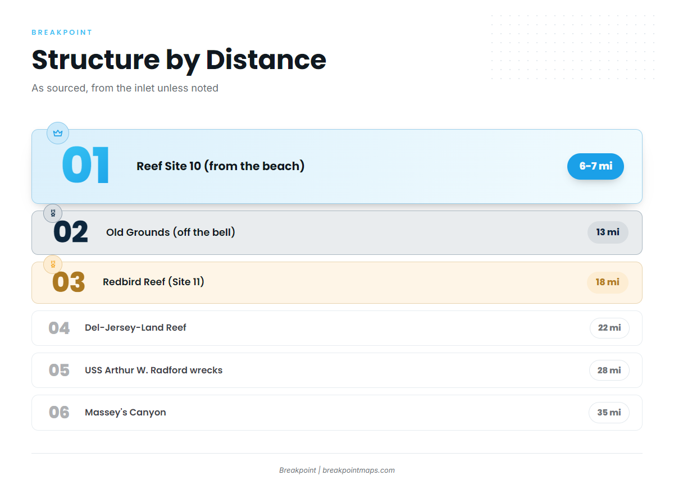Click the crown icon on rank 01
This screenshot has height=489, width=674.
coord(58,133)
